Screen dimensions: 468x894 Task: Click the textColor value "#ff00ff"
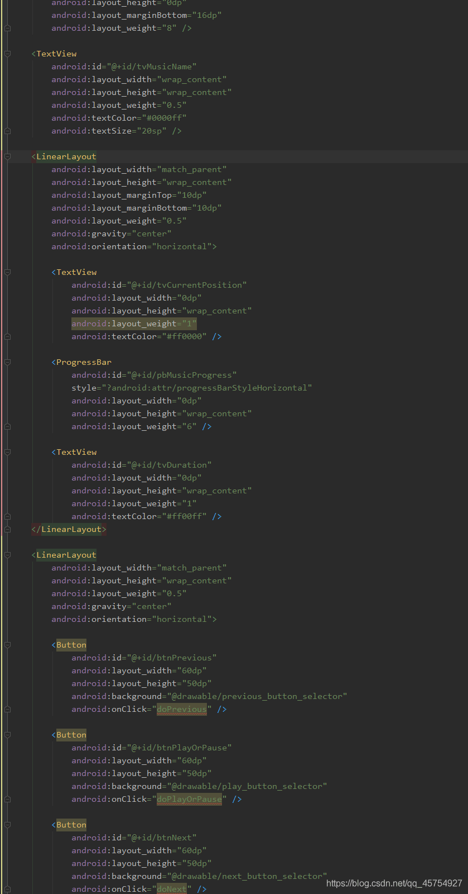pyautogui.click(x=185, y=516)
